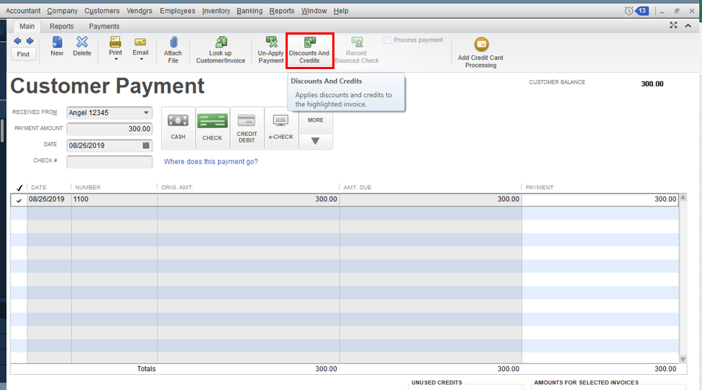Click the MORE payment button

(316, 120)
